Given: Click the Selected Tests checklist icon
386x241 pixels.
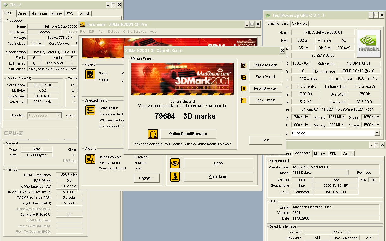Looking at the screenshot, I should coord(90,110).
